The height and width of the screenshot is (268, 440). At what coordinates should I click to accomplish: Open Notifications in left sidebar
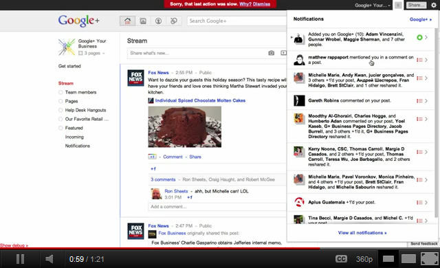point(78,146)
